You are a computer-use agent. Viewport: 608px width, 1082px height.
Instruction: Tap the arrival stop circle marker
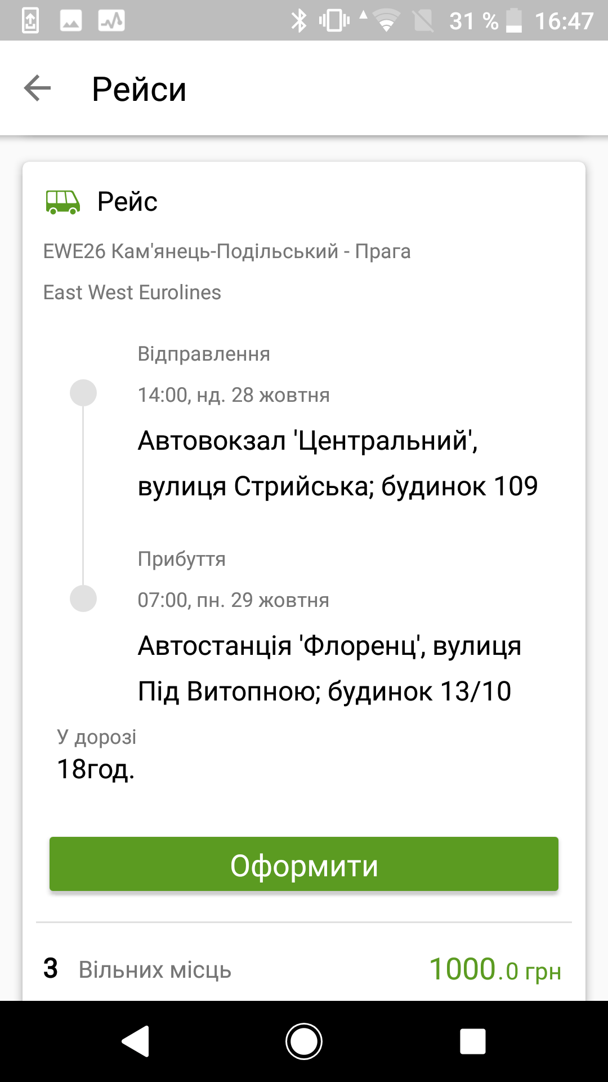(83, 598)
